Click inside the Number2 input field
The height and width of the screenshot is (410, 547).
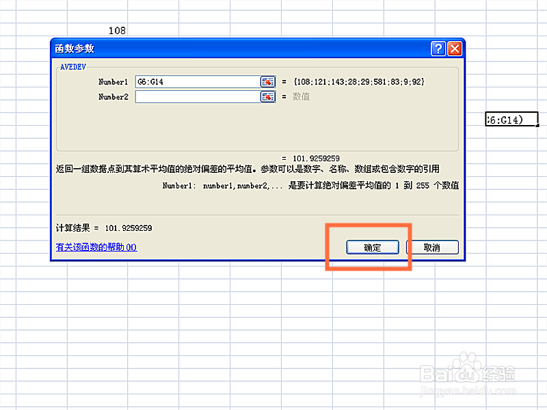(198, 96)
